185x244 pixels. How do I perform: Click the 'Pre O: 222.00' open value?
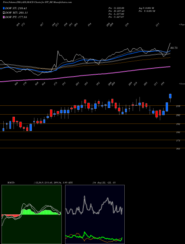click(x=116, y=8)
